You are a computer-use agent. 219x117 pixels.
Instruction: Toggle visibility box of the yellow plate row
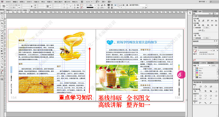pyautogui.click(x=194, y=75)
